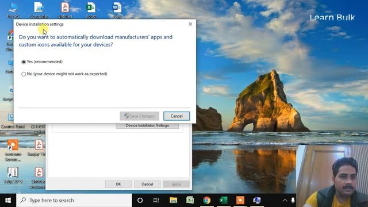Open Cortana circle icon on taskbar
368x207 pixels.
[140, 200]
